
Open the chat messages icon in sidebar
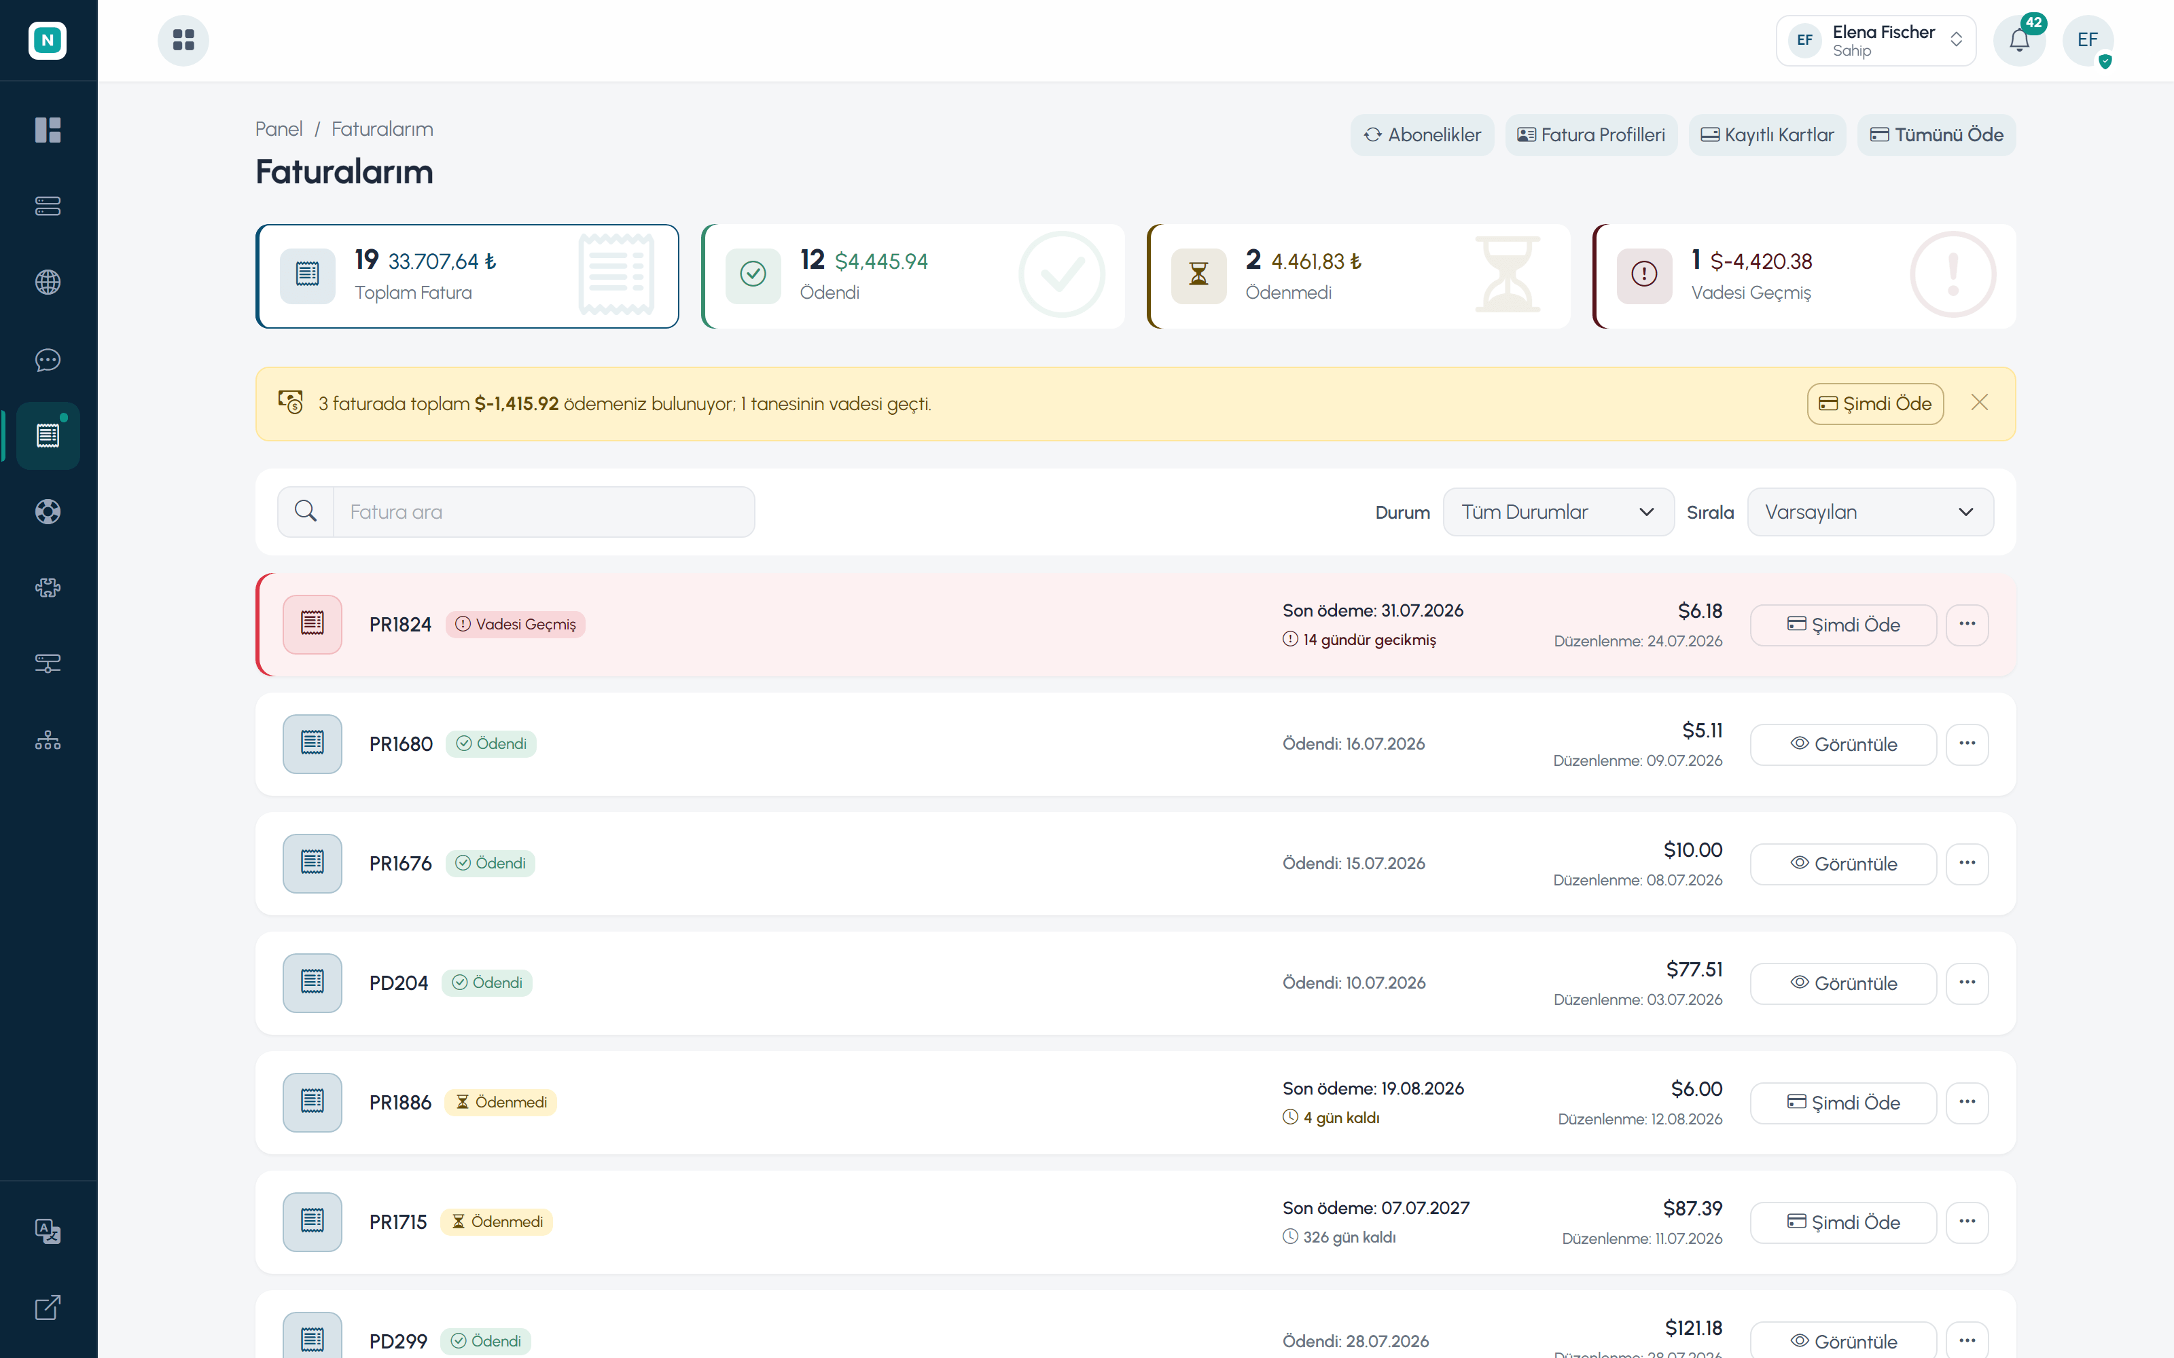[x=48, y=360]
